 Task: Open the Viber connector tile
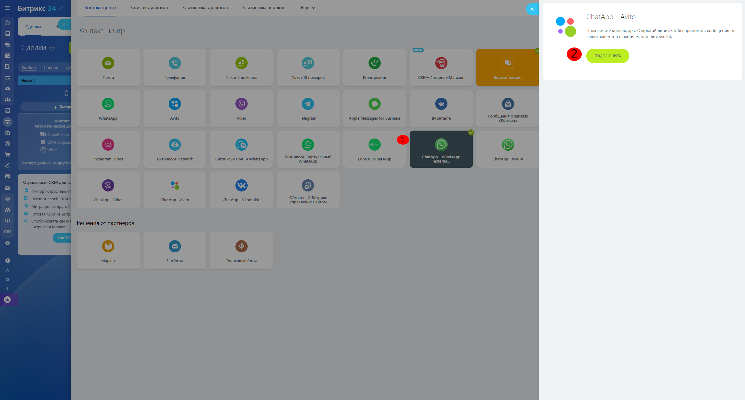tap(241, 108)
